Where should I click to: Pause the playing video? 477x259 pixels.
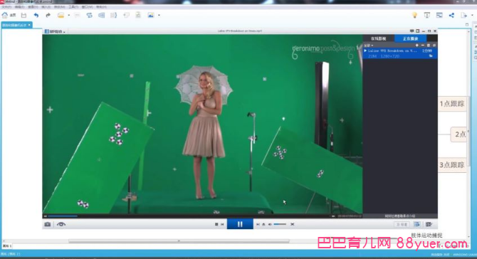point(240,224)
